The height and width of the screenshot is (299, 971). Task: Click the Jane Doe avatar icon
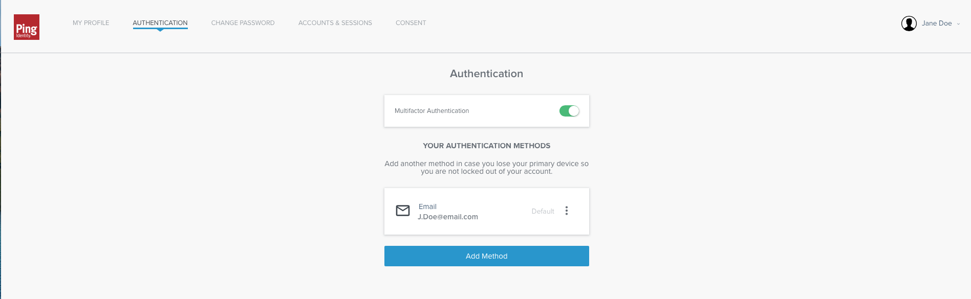(909, 24)
